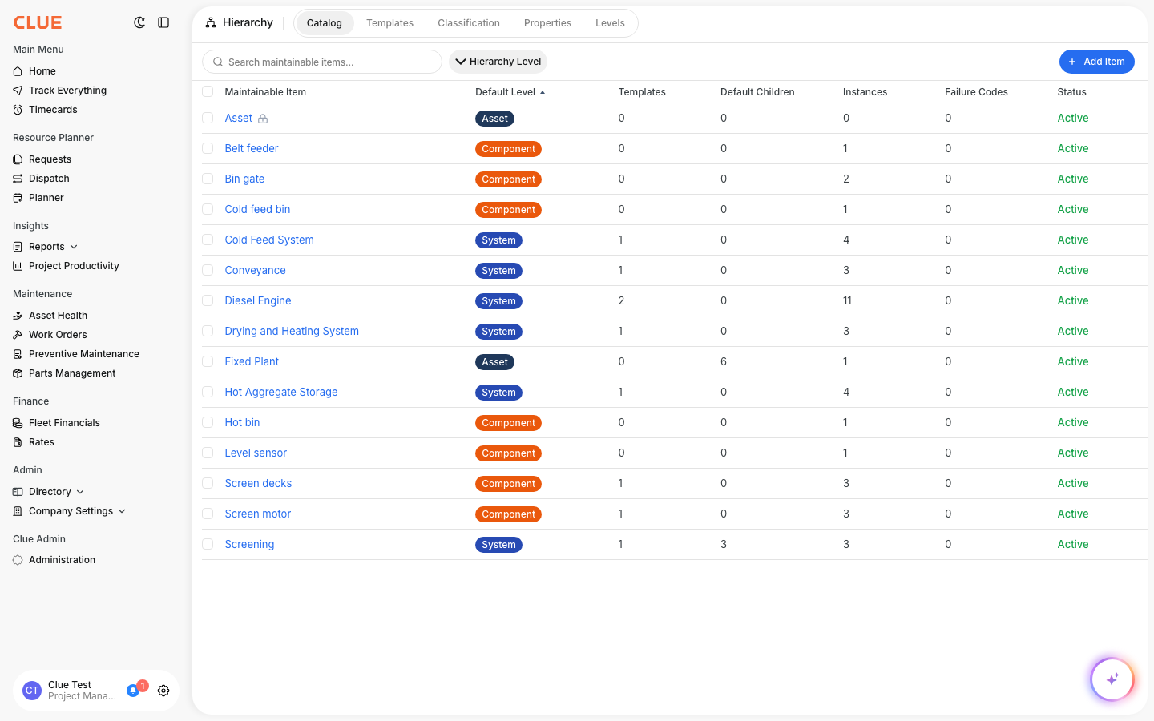Screen dimensions: 1154x721
Task: Open the AI assistant sparkle button
Action: tap(1112, 679)
